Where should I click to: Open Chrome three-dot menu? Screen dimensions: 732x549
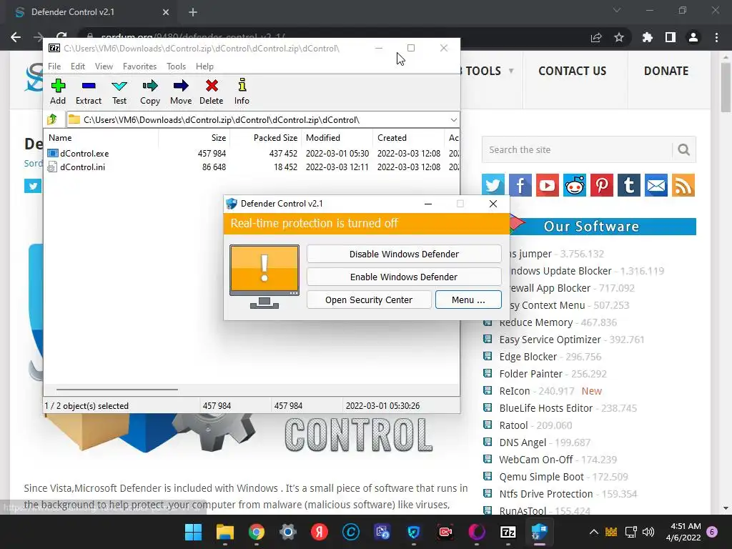pos(716,37)
